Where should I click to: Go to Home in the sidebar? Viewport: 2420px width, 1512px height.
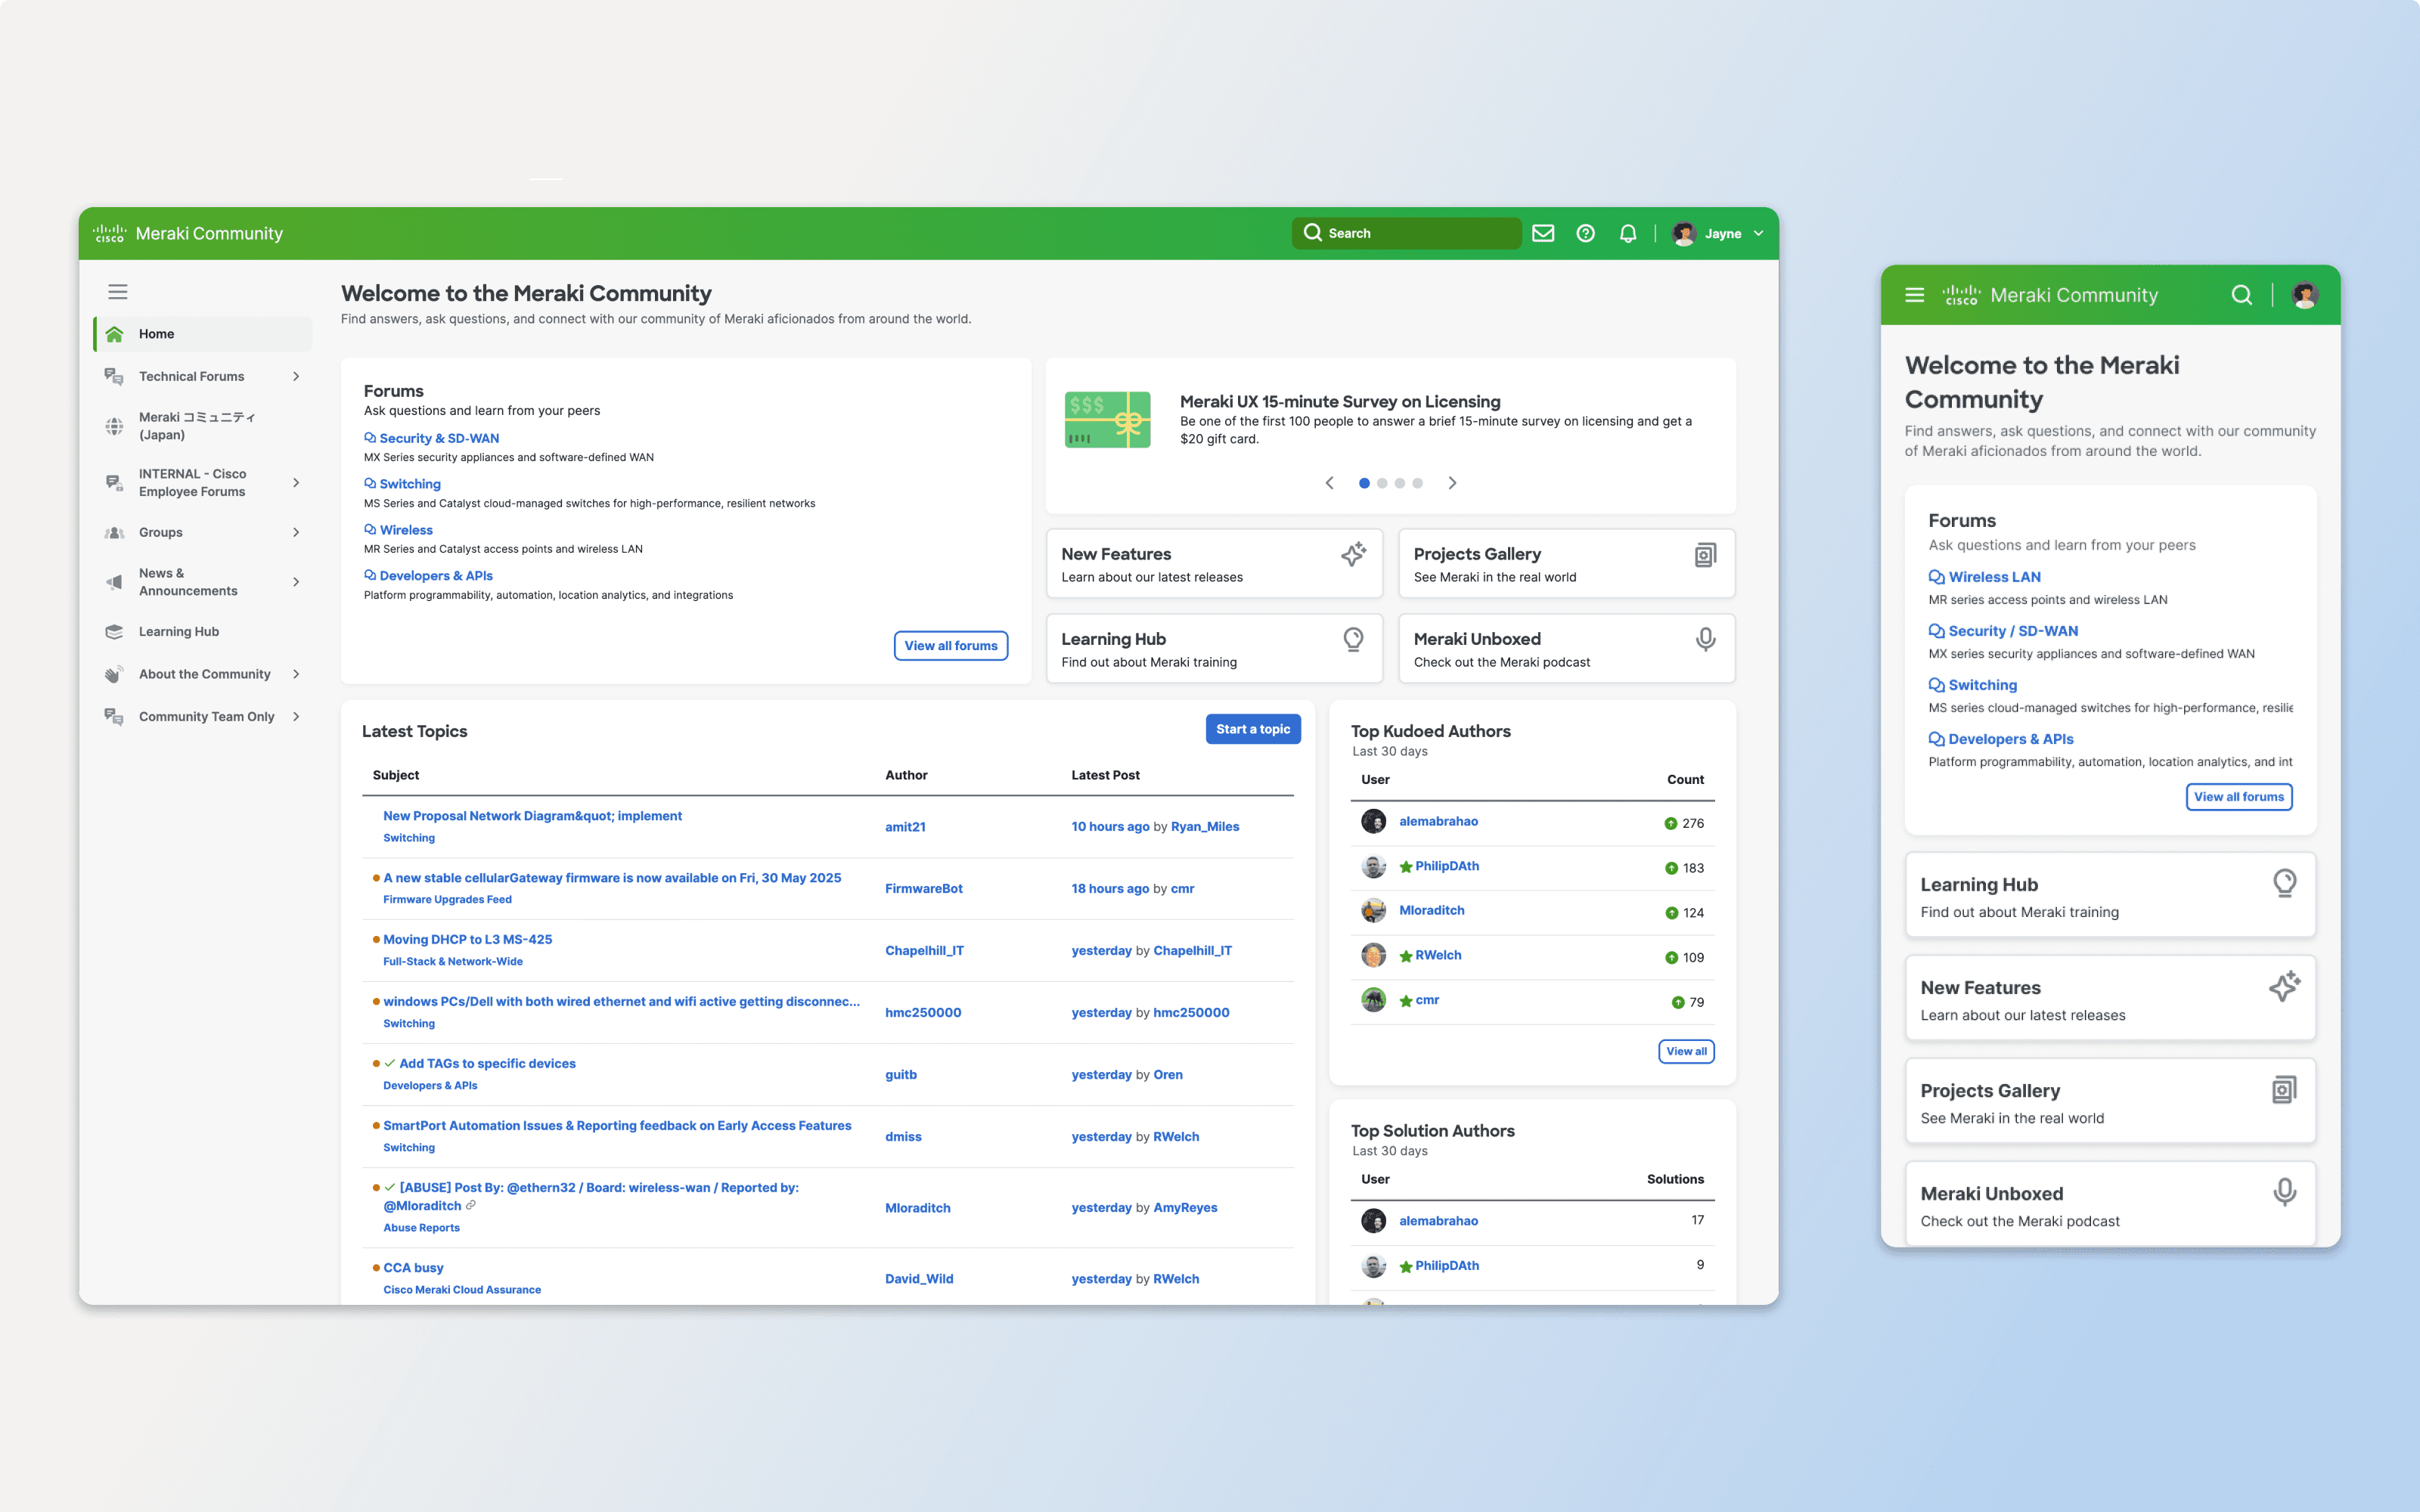157,334
